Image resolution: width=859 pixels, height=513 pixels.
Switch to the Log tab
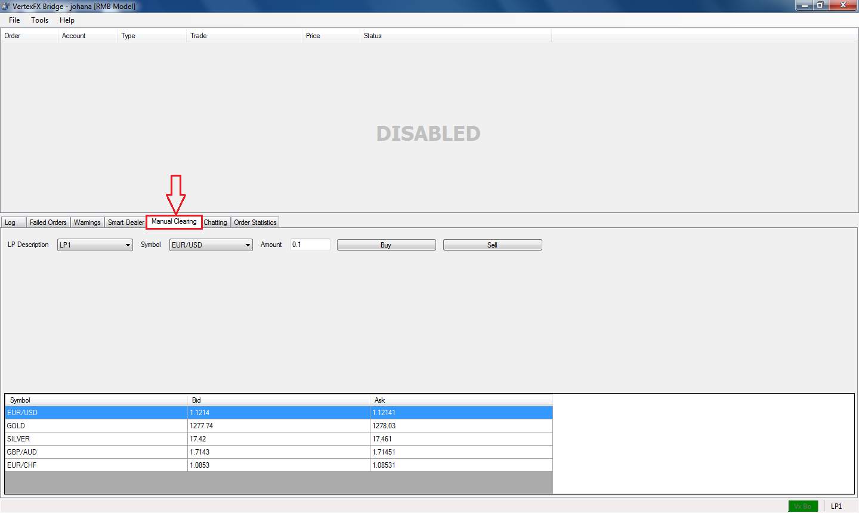(x=11, y=222)
